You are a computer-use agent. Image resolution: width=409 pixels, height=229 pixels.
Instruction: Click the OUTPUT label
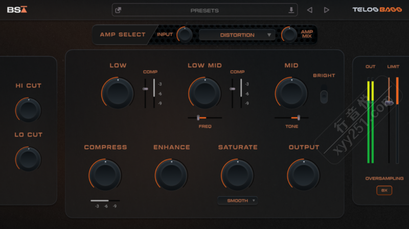point(304,147)
